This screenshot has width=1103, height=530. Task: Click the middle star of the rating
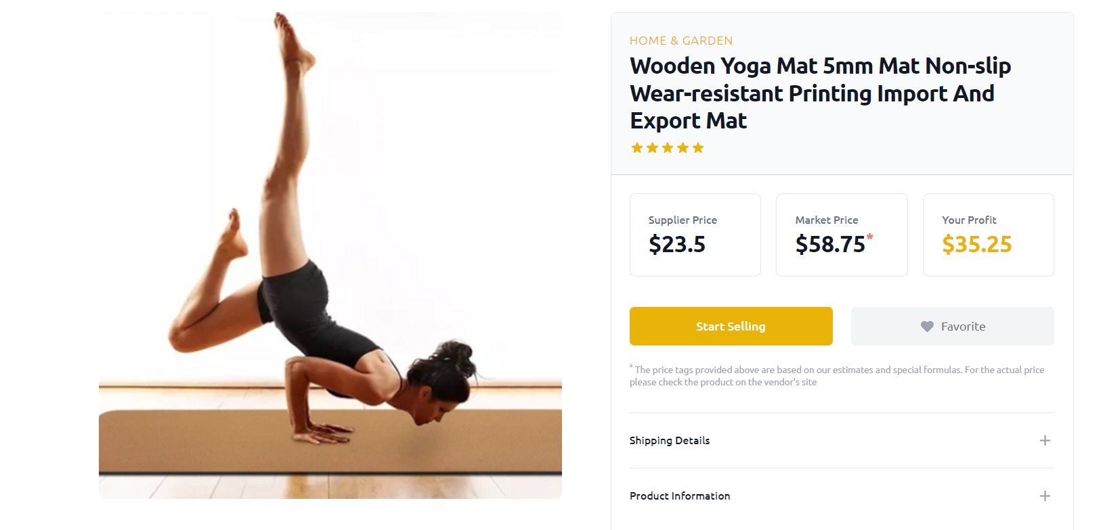tap(668, 148)
